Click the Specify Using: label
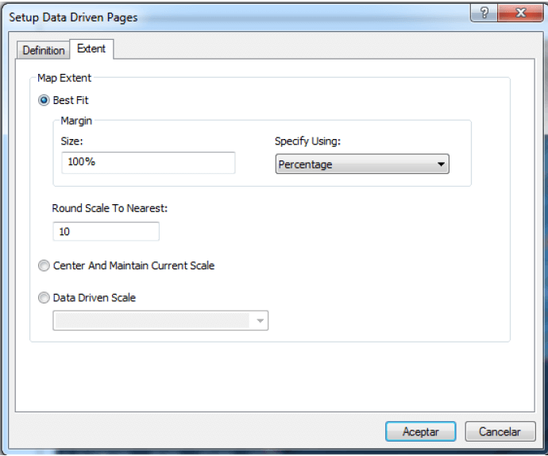This screenshot has height=456, width=548. (307, 141)
